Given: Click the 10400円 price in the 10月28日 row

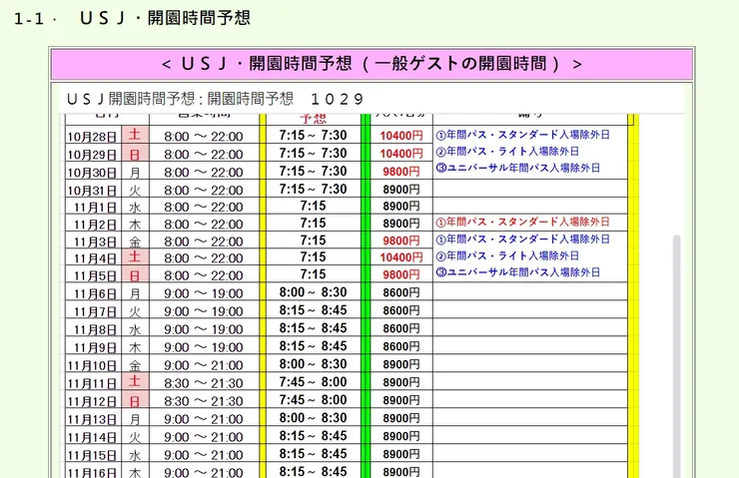Looking at the screenshot, I should pos(401,136).
